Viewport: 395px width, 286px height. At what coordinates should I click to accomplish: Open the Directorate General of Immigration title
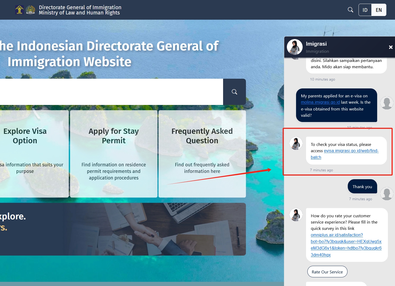[80, 10]
